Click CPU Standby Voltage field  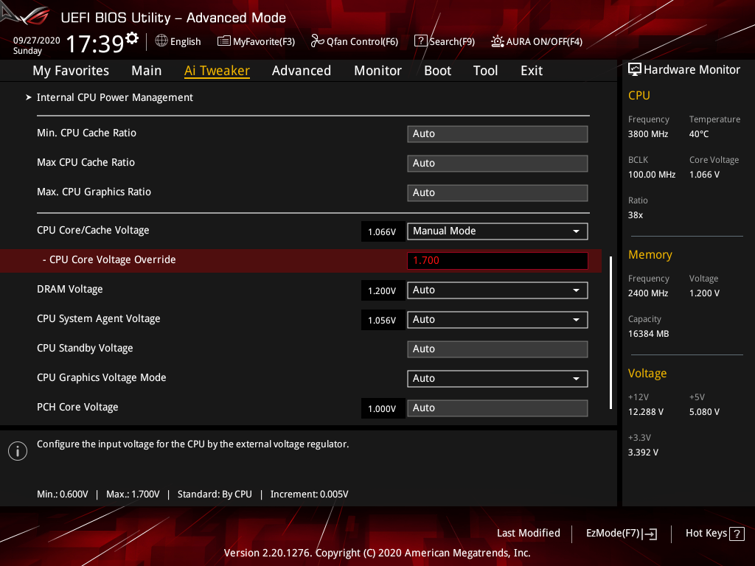tap(498, 349)
